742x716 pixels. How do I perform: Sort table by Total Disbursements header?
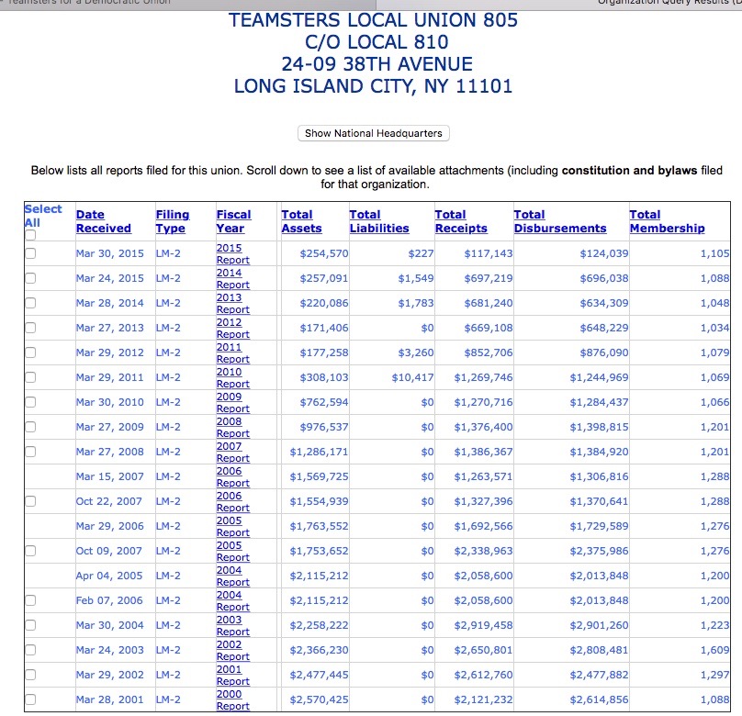click(560, 221)
